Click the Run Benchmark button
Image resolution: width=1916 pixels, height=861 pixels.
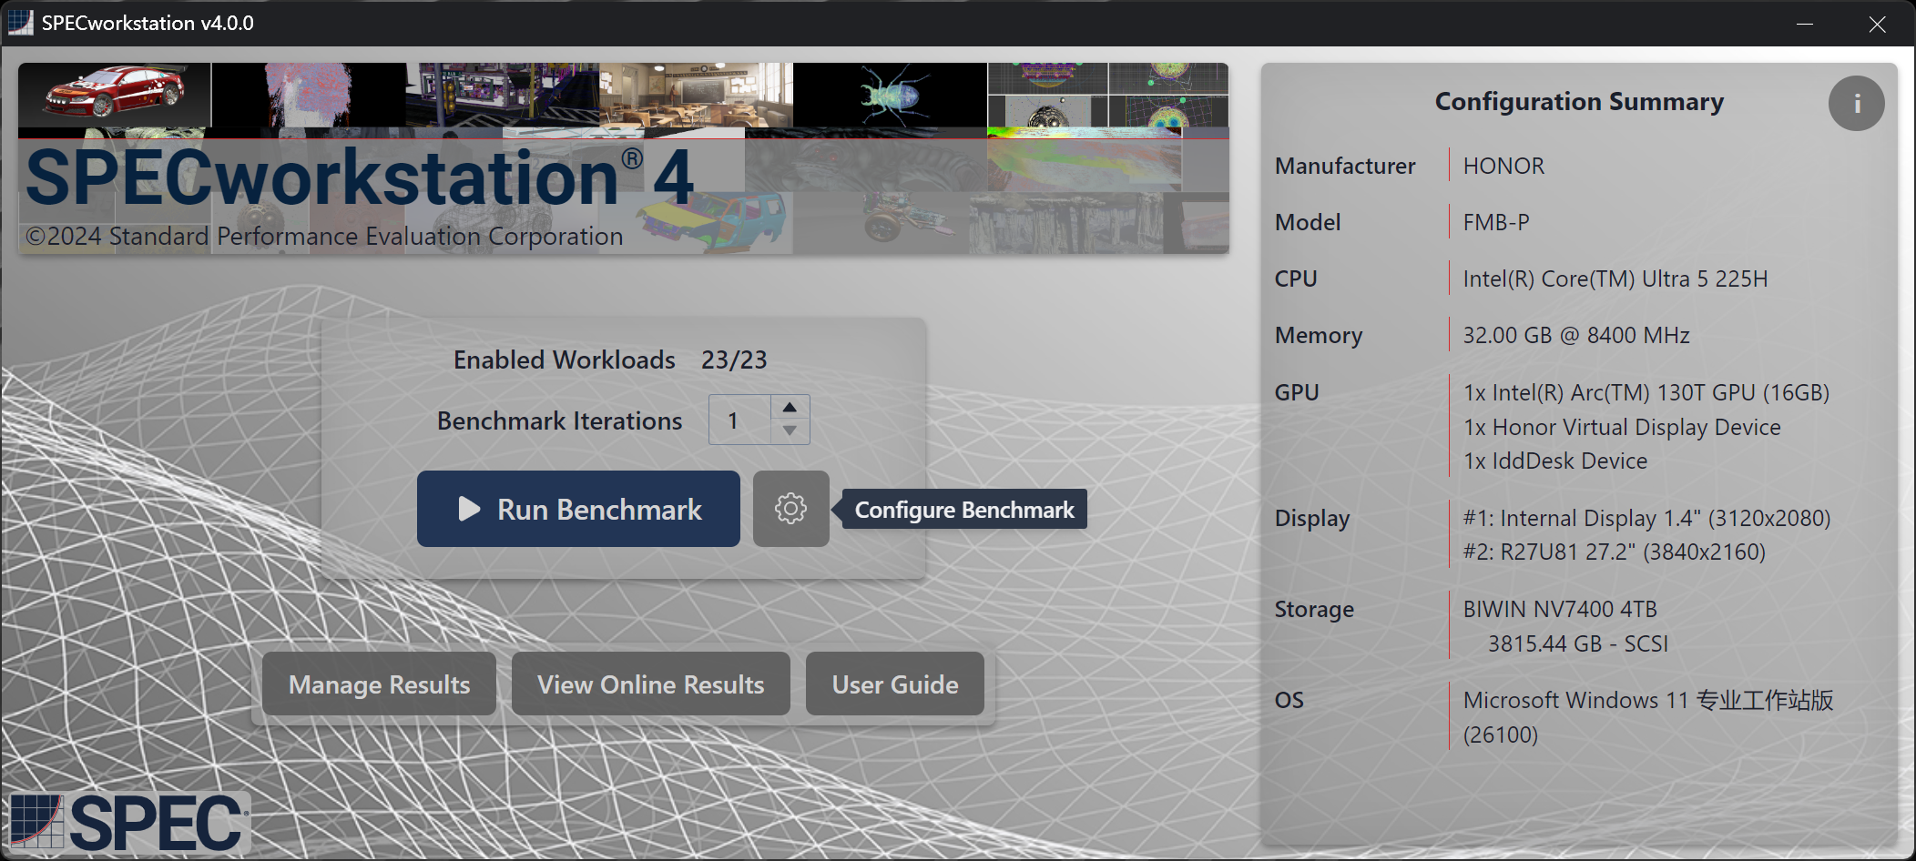tap(578, 509)
